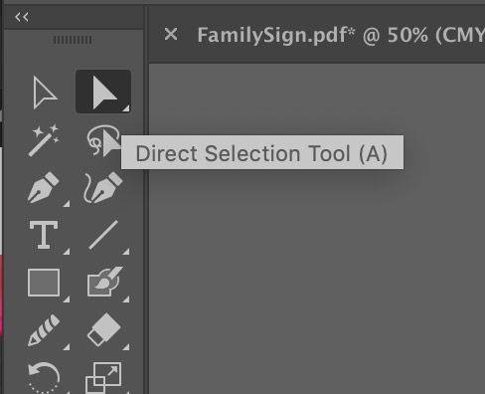Select the striped Shaper pencil tool
This screenshot has height=394, width=485.
click(x=44, y=330)
